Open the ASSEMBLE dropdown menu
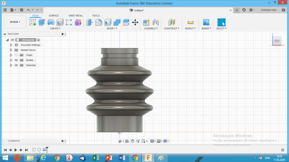Screen dimensions: 289x162 151,28
